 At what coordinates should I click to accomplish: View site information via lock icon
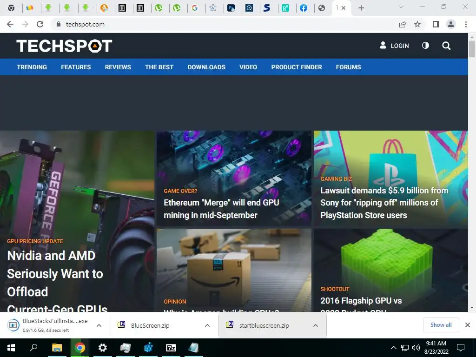point(59,24)
